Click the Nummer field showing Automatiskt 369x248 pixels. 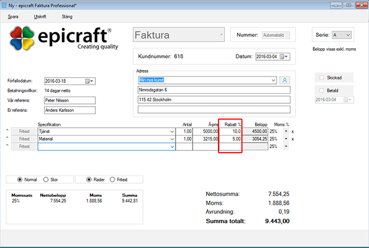[x=275, y=35]
